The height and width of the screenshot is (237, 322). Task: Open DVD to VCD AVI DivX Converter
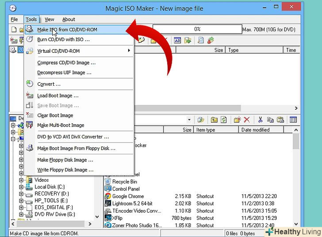(79, 137)
